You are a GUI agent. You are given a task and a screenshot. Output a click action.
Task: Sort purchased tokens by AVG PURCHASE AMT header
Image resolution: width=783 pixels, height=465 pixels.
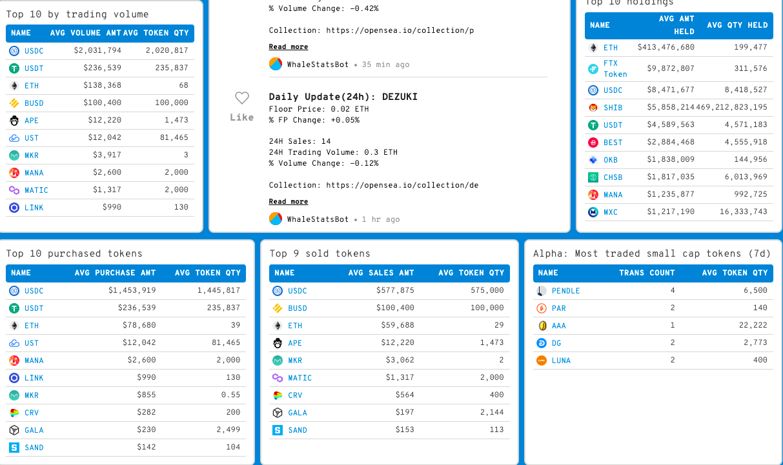[116, 273]
